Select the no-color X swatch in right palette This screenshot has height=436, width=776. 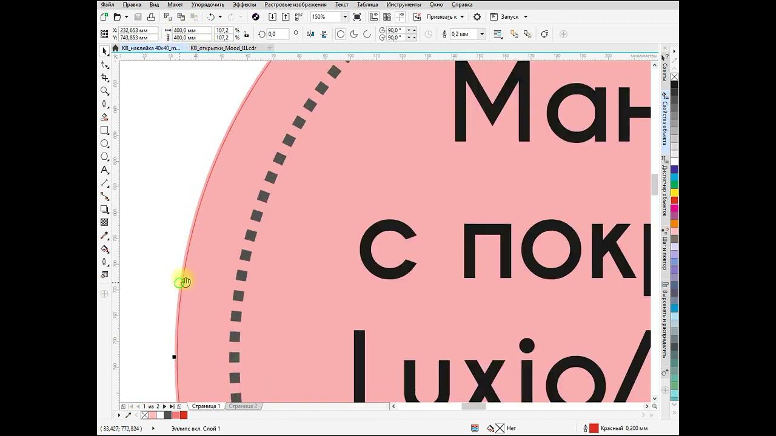coord(674,77)
